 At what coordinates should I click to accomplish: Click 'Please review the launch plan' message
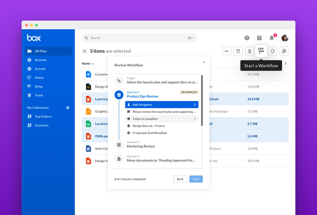point(161,112)
